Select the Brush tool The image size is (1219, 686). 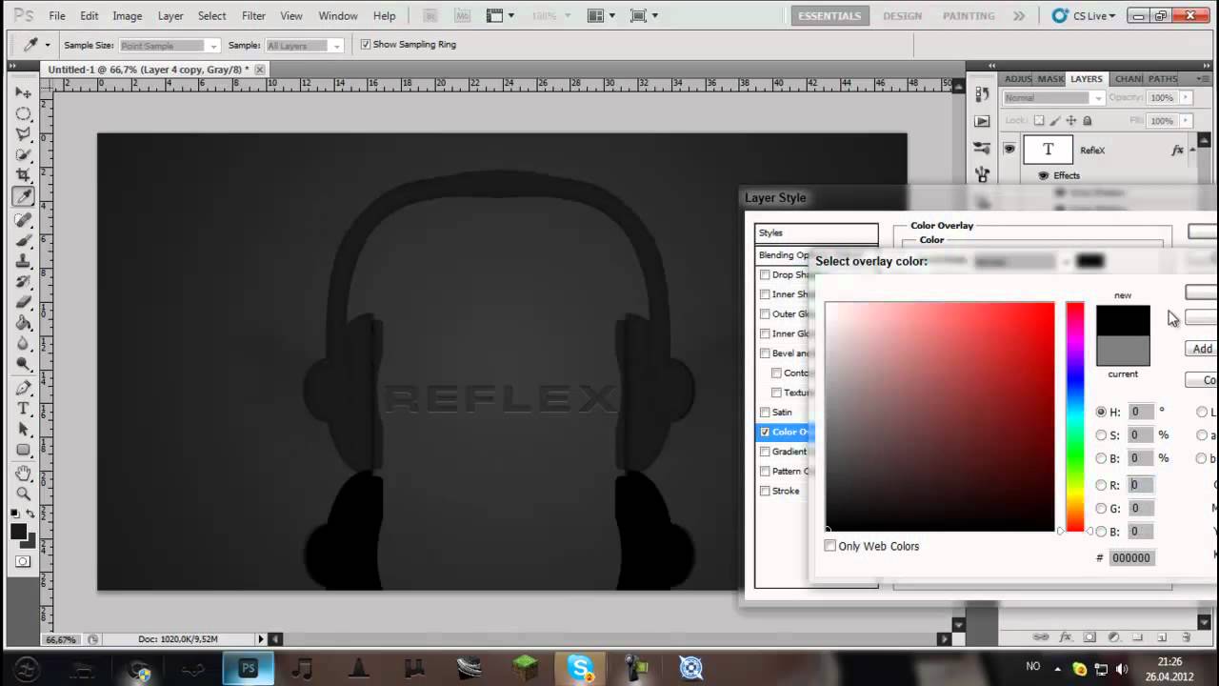coord(24,241)
